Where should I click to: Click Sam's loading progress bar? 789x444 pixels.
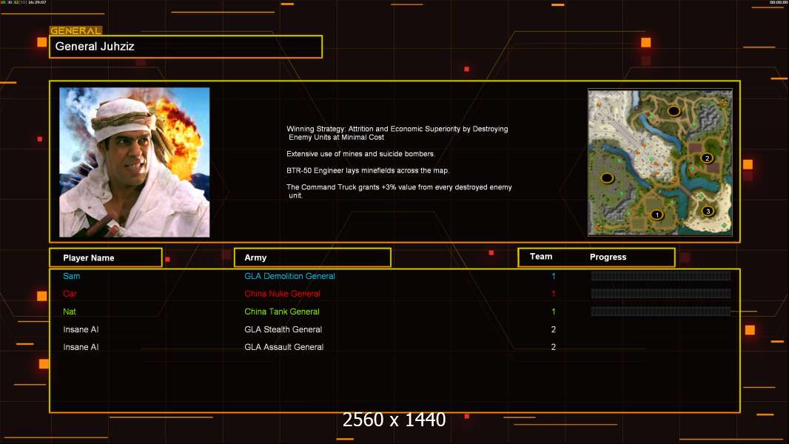click(x=660, y=276)
